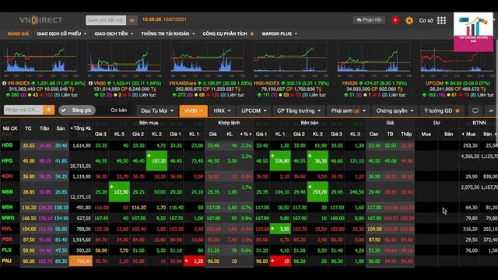This screenshot has height=280, width=498.
Task: Open the apps grid icon
Action: (x=441, y=21)
